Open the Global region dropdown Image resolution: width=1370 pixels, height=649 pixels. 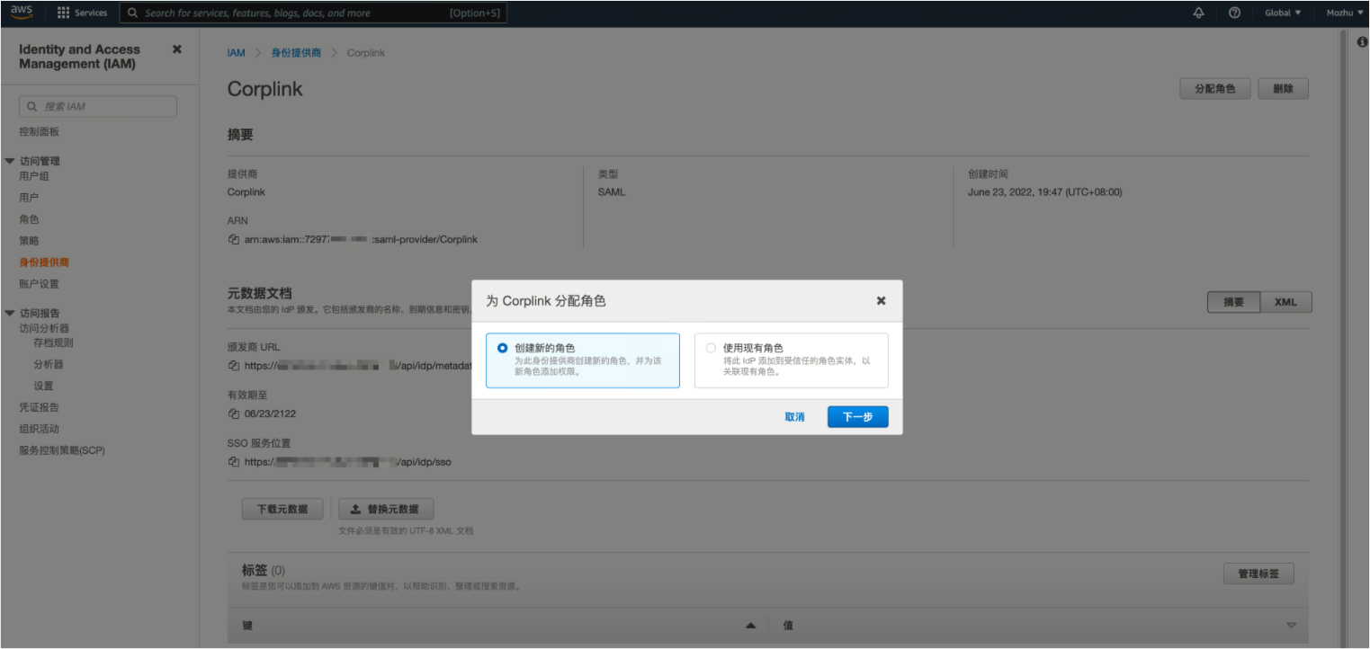(1283, 13)
